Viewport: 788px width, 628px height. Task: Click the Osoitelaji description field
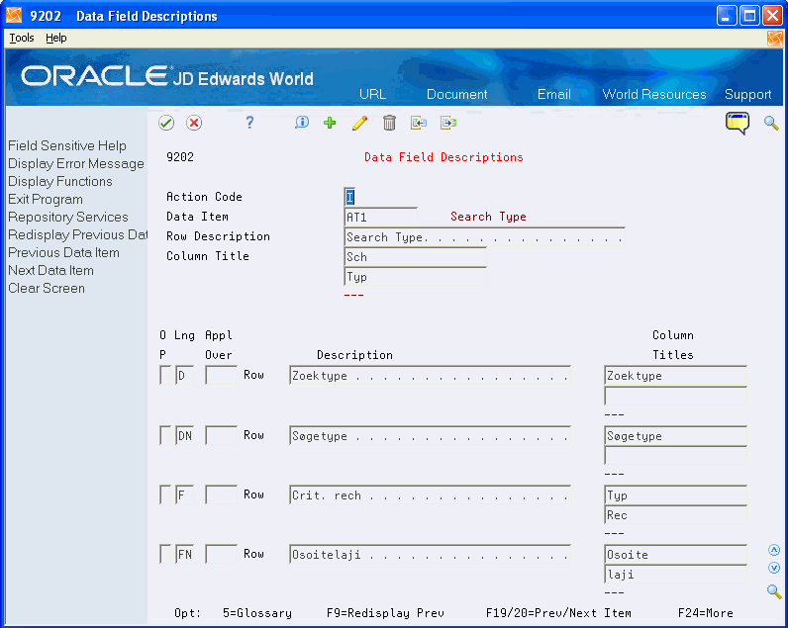430,554
